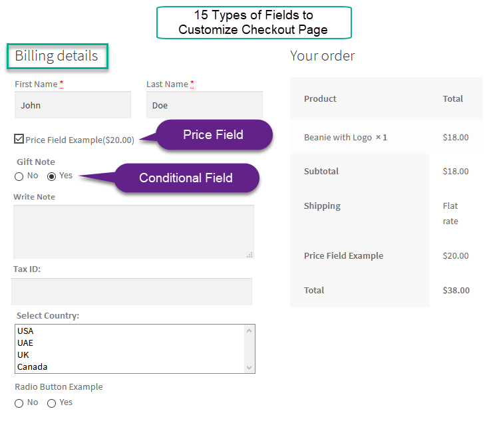Click the First Name input field
The image size is (495, 431).
coord(73,105)
